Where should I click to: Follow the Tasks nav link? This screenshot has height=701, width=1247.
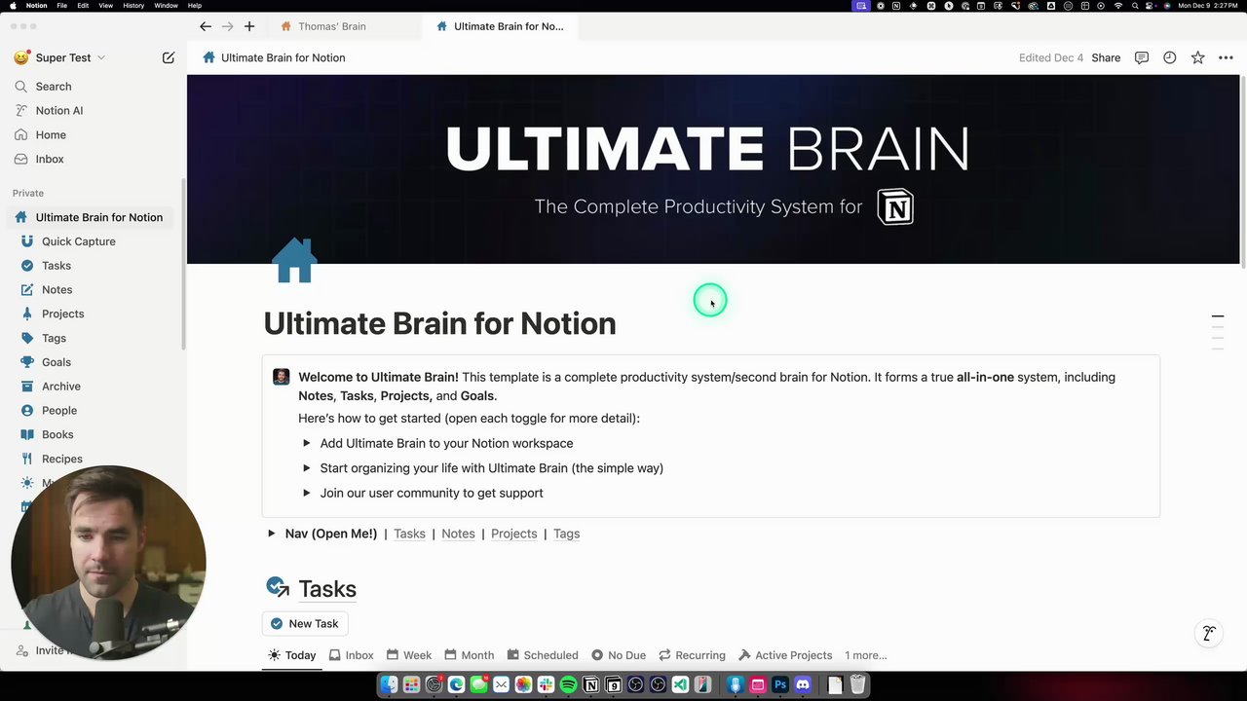click(x=409, y=534)
